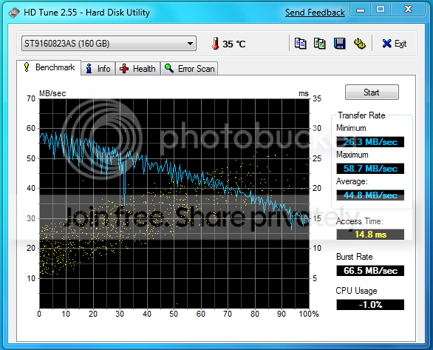
Task: Click the Burst Rate label
Action: (x=354, y=257)
